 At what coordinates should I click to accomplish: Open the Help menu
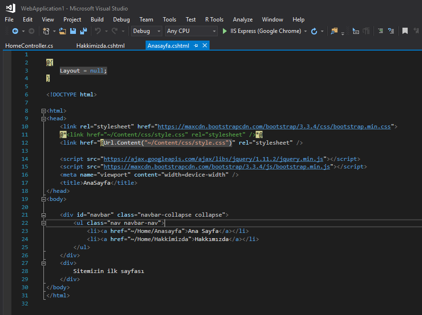[x=298, y=20]
